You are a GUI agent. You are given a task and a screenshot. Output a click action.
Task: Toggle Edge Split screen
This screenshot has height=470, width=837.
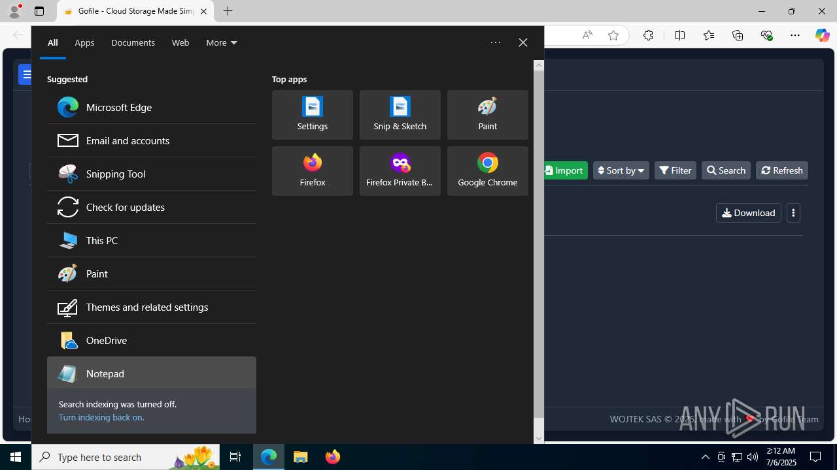click(679, 35)
